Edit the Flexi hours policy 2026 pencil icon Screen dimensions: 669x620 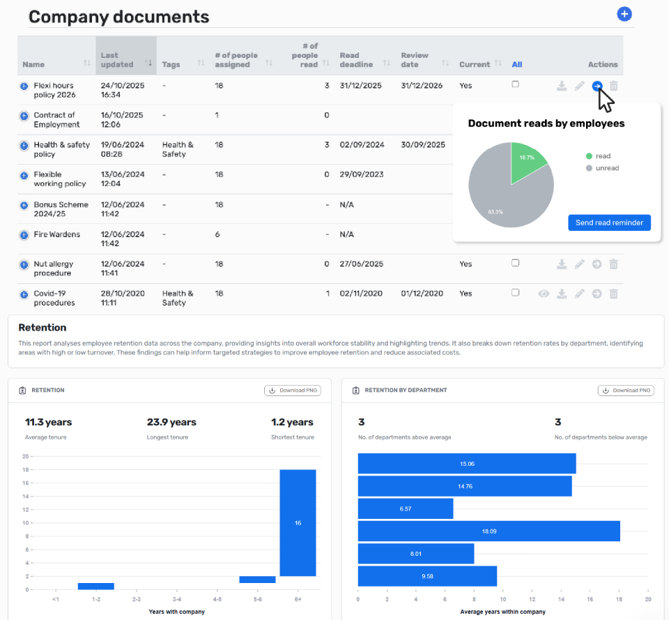click(x=579, y=86)
